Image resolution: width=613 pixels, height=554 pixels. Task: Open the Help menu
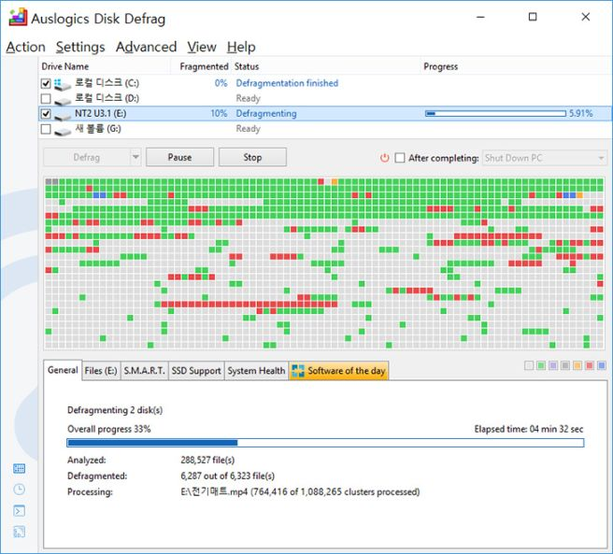[x=241, y=47]
